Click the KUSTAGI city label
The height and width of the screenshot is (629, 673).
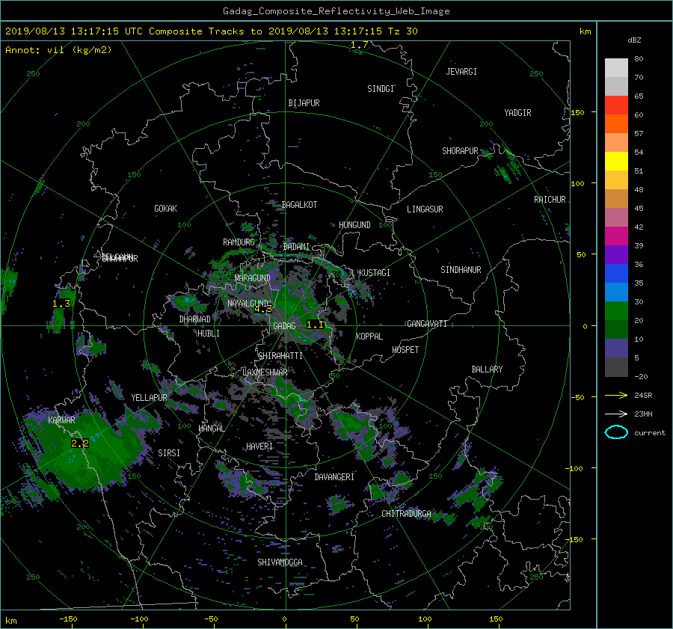(375, 273)
